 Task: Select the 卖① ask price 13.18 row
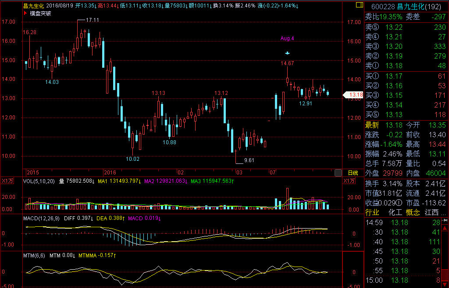click(406, 66)
